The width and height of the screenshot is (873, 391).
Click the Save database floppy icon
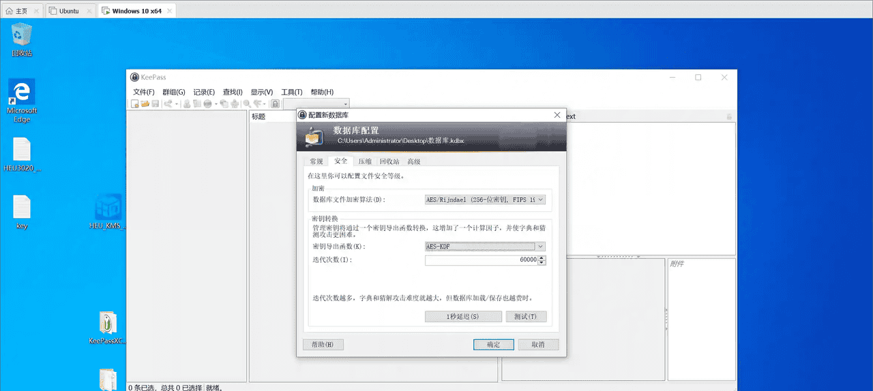(x=155, y=104)
